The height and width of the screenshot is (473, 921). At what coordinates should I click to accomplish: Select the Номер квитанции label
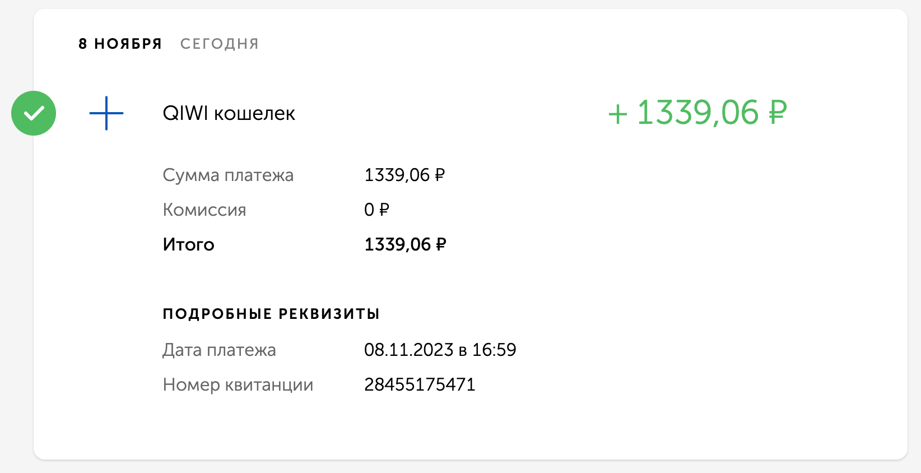point(238,385)
